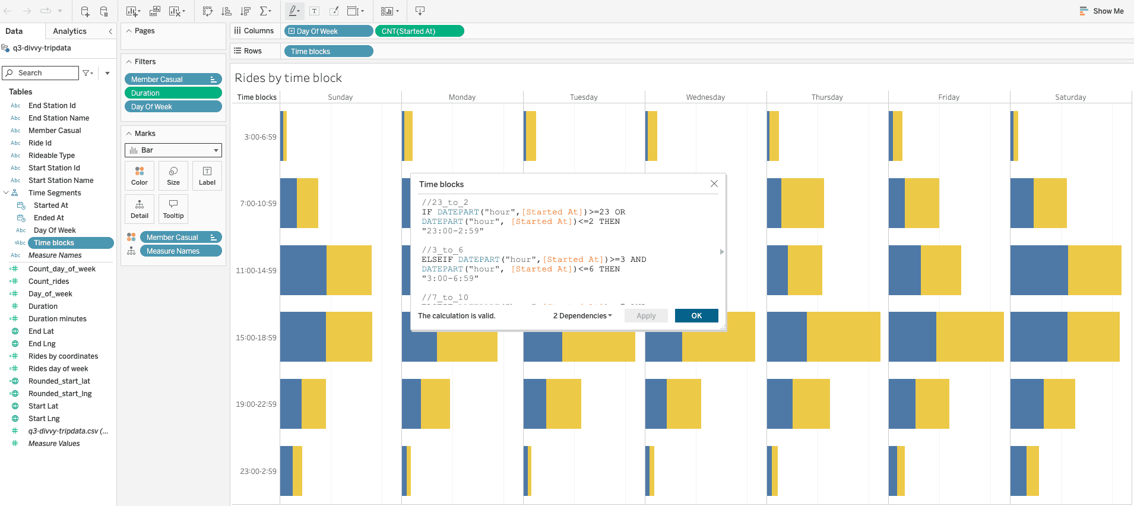Click the 15:00-18:59 row label
Screen dimensions: 1134x506
point(256,337)
